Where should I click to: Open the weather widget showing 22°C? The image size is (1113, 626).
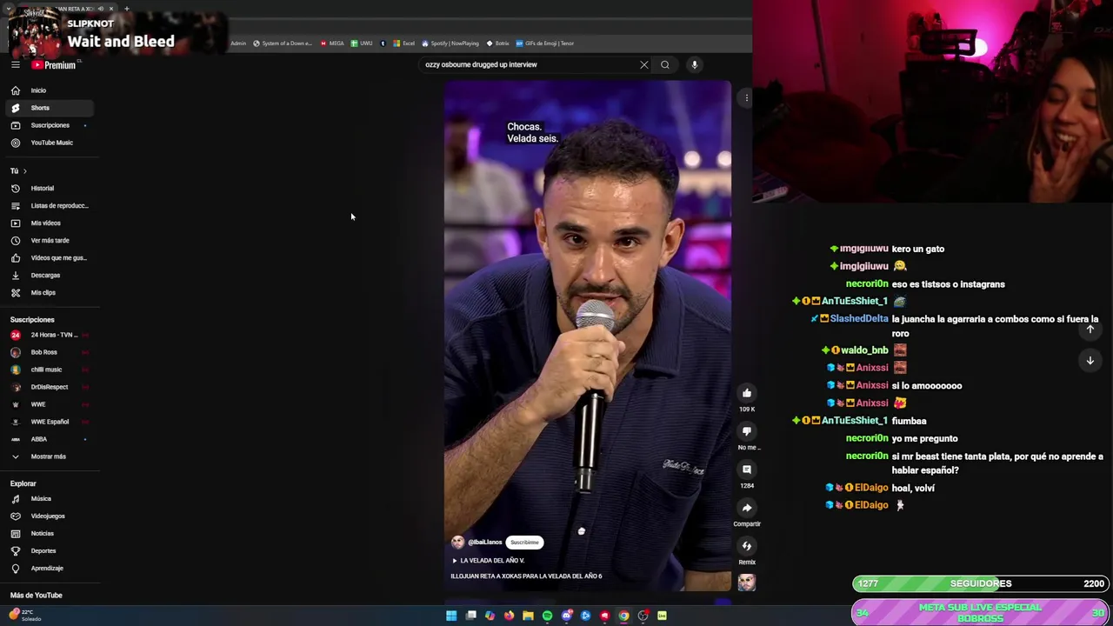point(26,615)
